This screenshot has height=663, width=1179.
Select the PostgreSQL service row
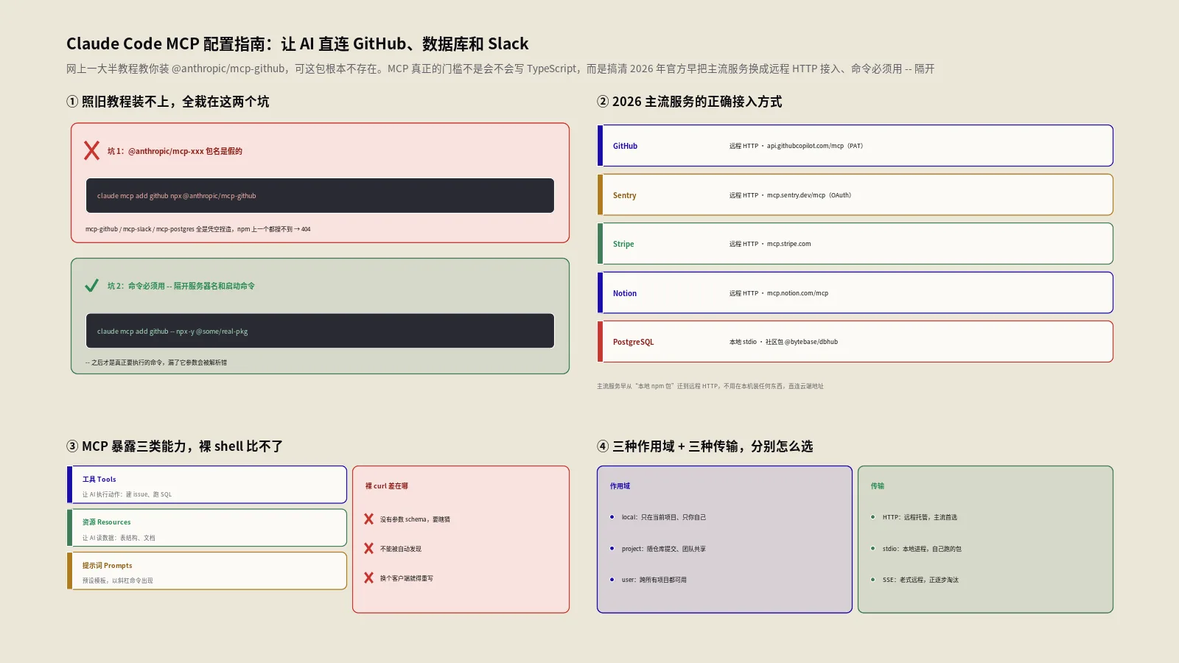pyautogui.click(x=855, y=342)
